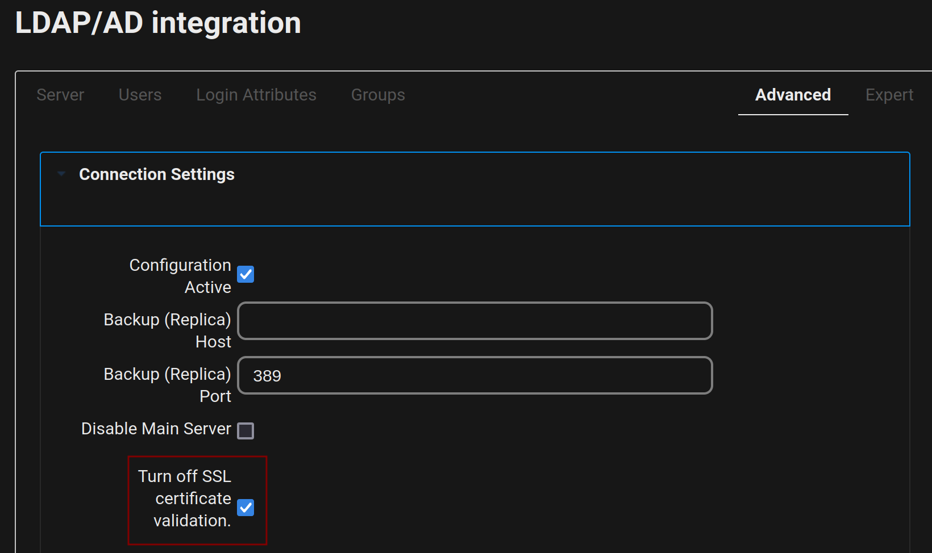Click the Backup (Replica) Port label
The height and width of the screenshot is (553, 932).
(168, 385)
